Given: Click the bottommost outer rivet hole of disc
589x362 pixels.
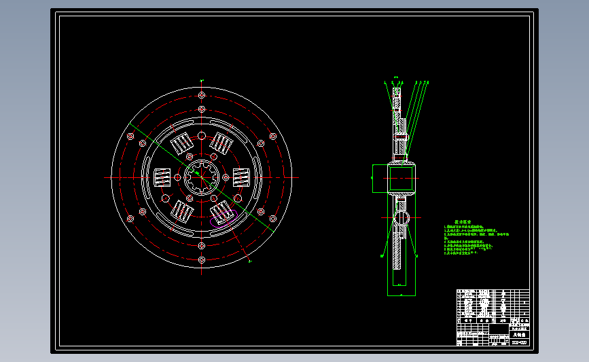Looking at the screenshot, I should click(x=202, y=260).
